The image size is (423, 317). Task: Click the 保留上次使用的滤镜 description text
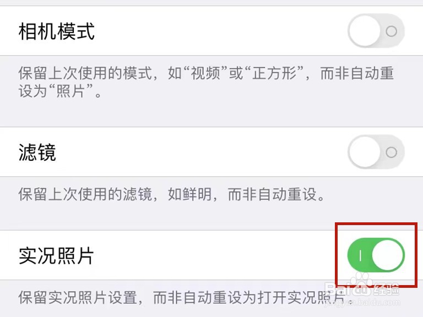pos(172,194)
